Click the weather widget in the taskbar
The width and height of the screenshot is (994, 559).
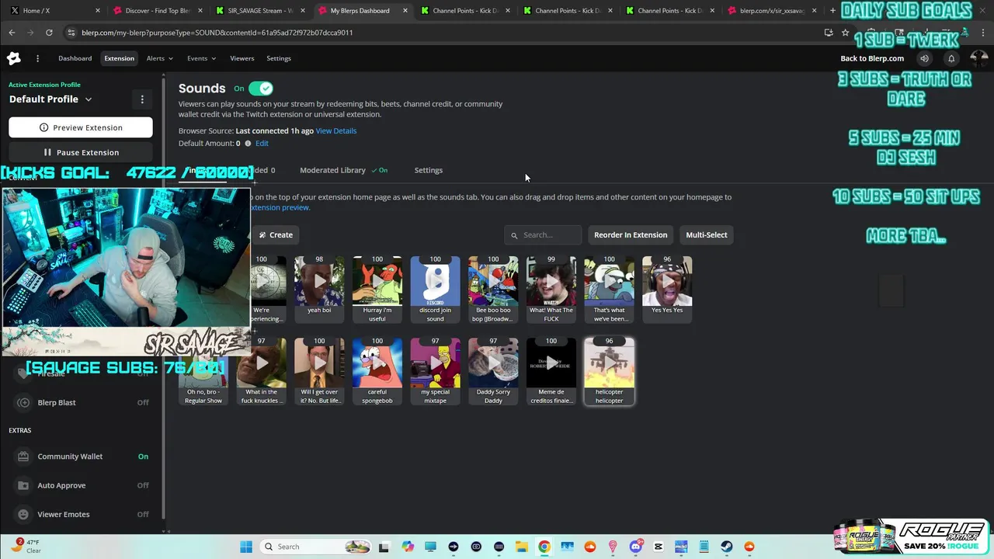pos(27,546)
